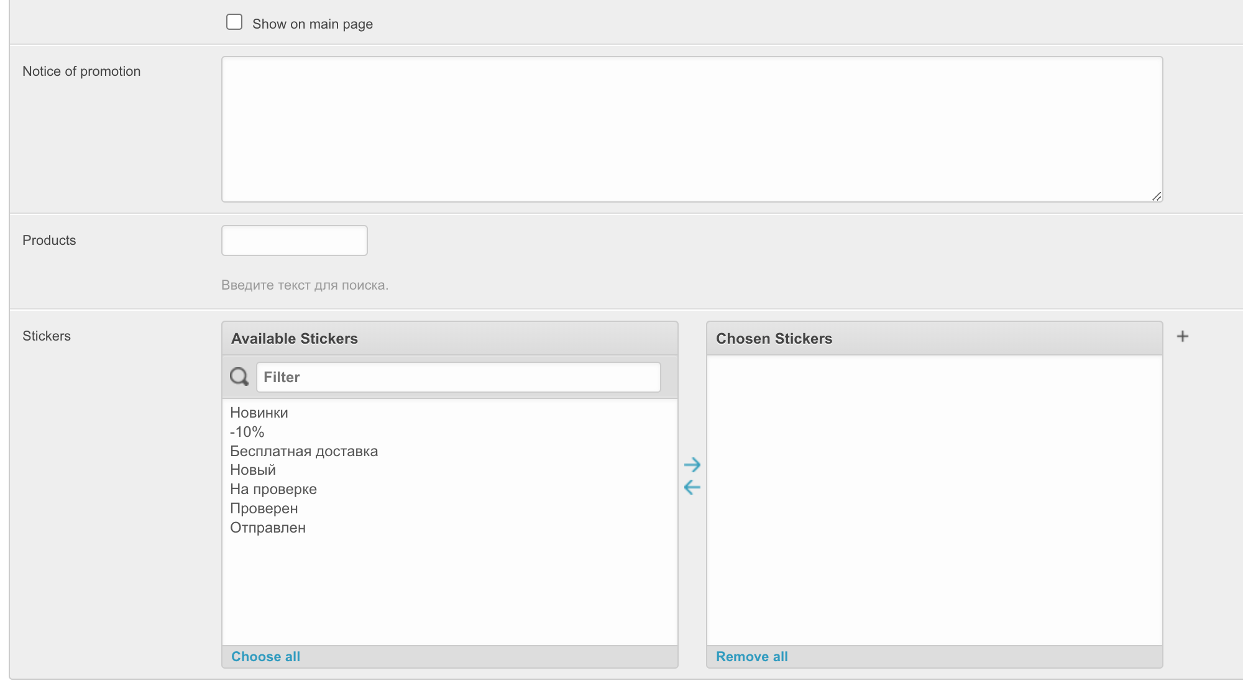Select the Проверен sticker option
The width and height of the screenshot is (1243, 696).
pyautogui.click(x=264, y=508)
